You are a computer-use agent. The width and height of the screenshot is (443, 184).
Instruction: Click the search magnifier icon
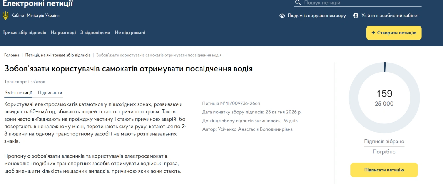click(x=298, y=3)
